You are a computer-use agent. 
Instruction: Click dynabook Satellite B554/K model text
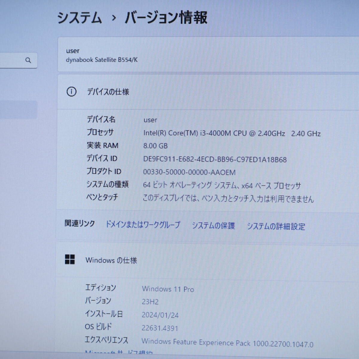tap(102, 60)
